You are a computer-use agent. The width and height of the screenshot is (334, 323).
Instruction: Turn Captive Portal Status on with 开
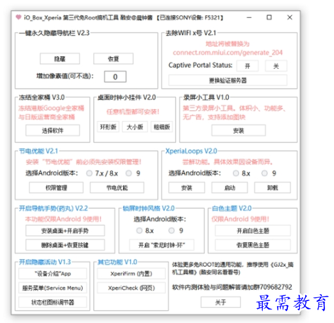tap(247, 66)
